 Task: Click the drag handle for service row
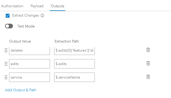click(x=6, y=77)
